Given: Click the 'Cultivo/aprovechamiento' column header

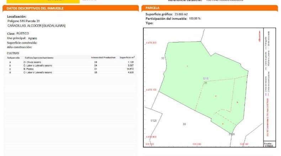Looking at the screenshot, I should pos(39,58).
